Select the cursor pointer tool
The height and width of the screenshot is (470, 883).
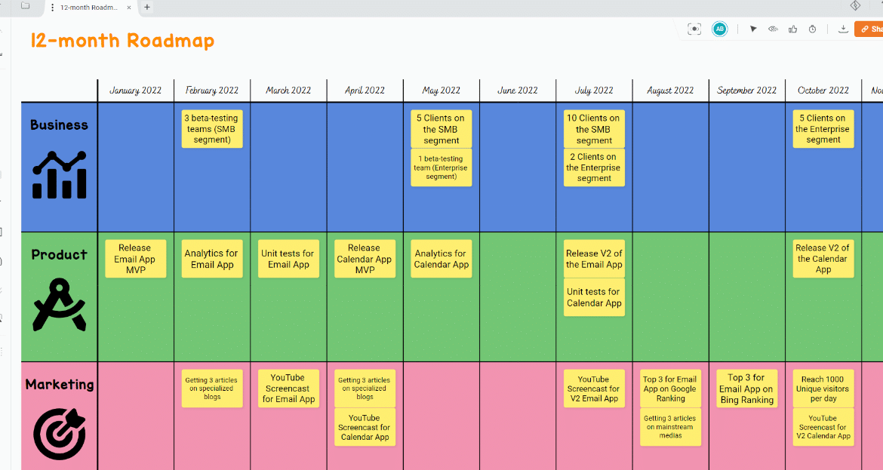point(753,29)
